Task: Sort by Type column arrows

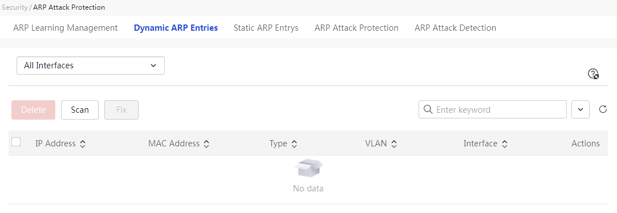Action: (294, 144)
